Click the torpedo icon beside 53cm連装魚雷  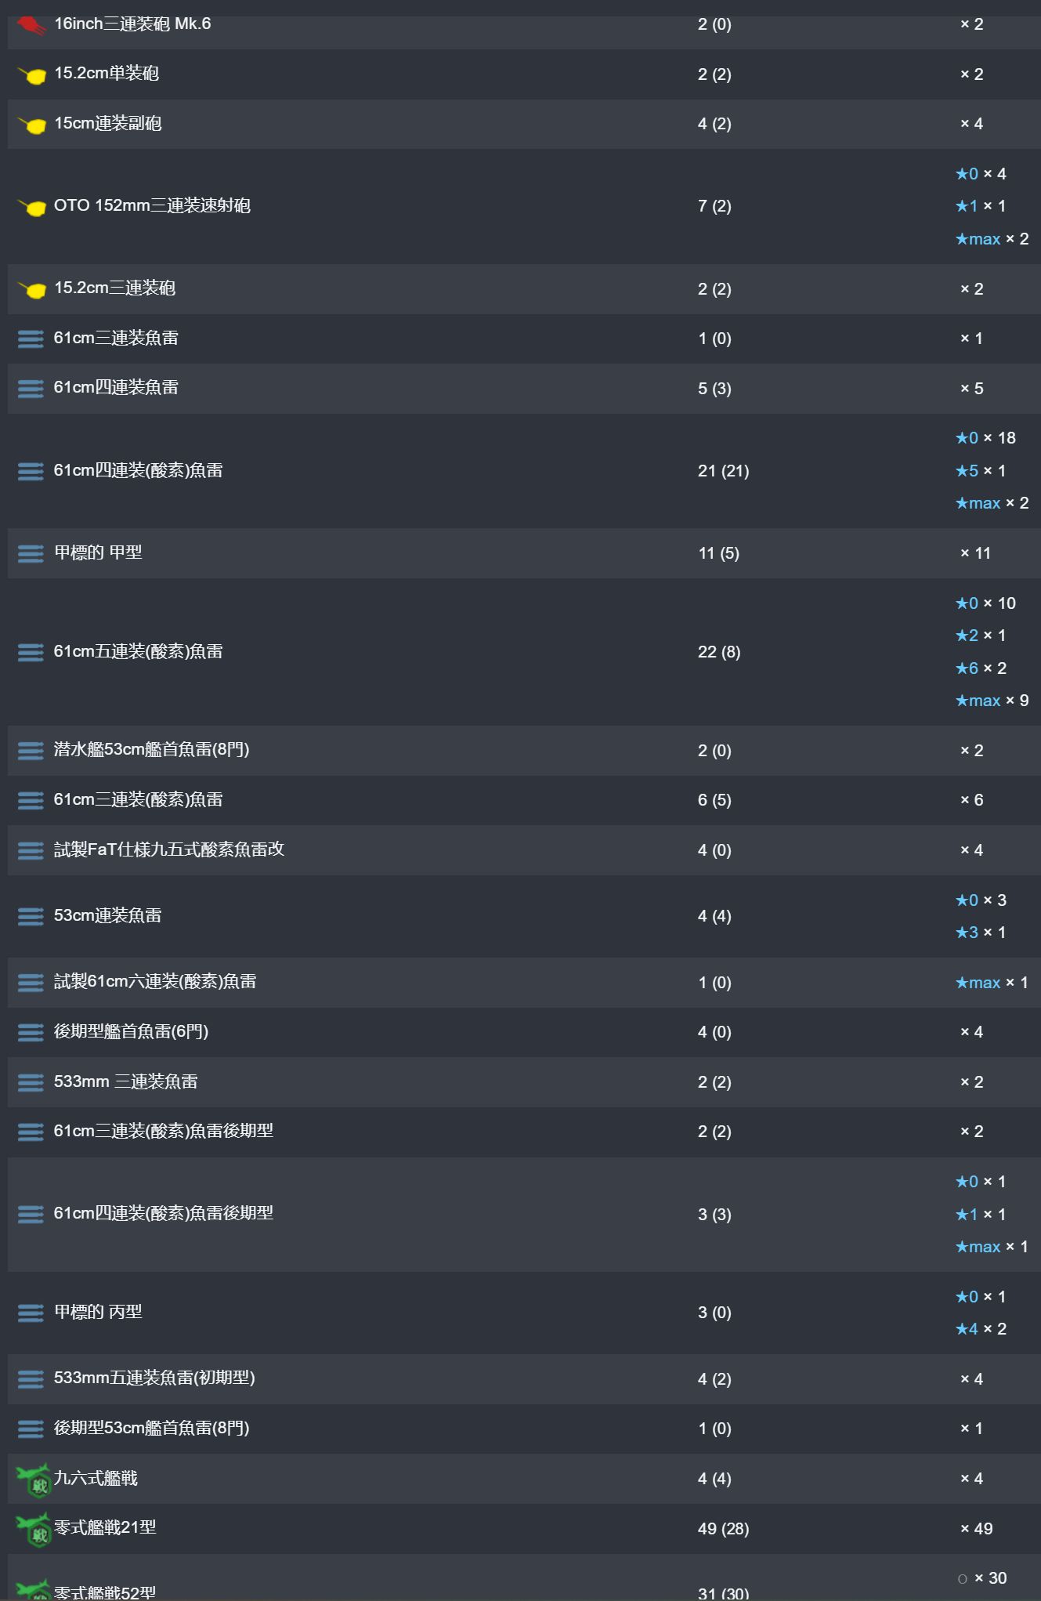(31, 916)
